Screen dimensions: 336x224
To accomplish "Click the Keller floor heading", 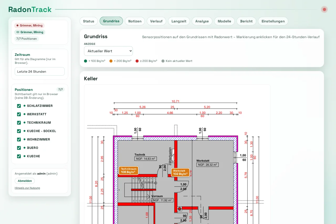I will [x=91, y=79].
